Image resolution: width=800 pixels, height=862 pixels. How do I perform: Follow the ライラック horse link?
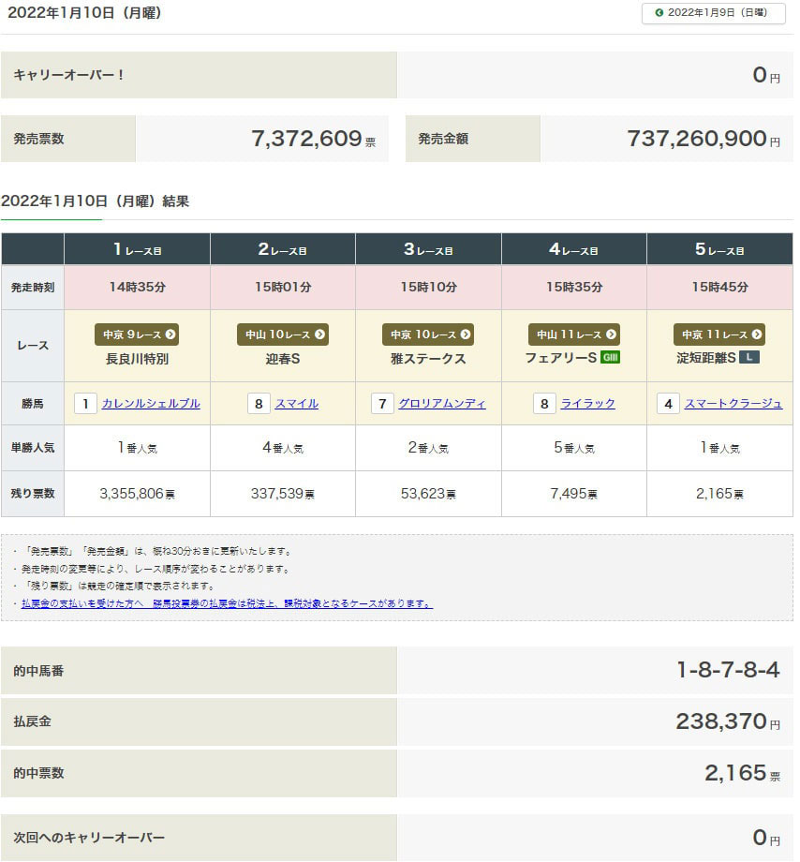click(587, 404)
